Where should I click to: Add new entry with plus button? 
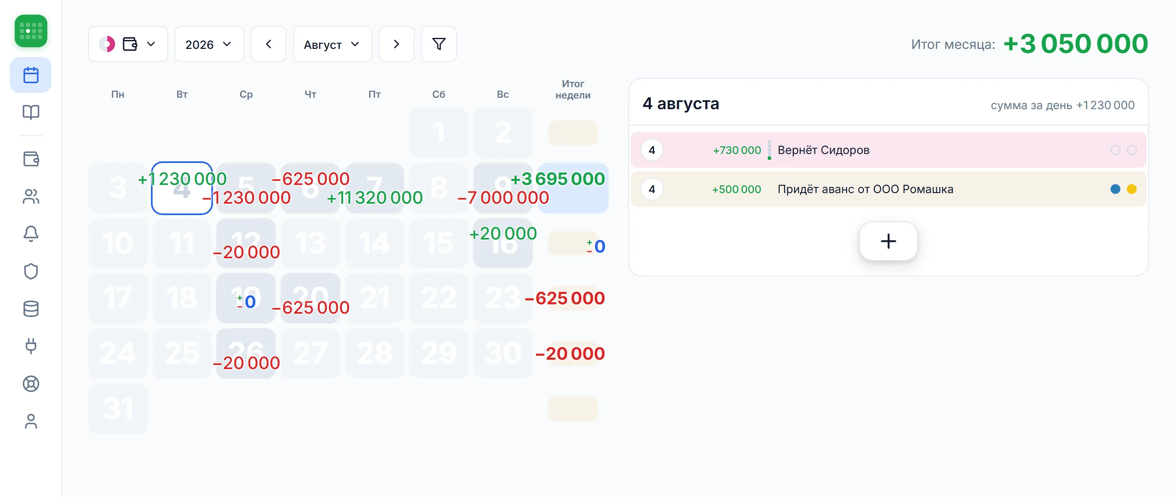coord(888,241)
